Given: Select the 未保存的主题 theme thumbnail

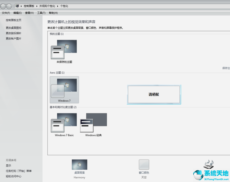Looking at the screenshot, I should pyautogui.click(x=64, y=52).
